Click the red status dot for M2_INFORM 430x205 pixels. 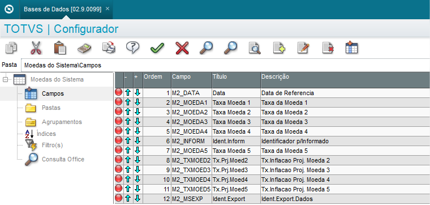pos(118,141)
